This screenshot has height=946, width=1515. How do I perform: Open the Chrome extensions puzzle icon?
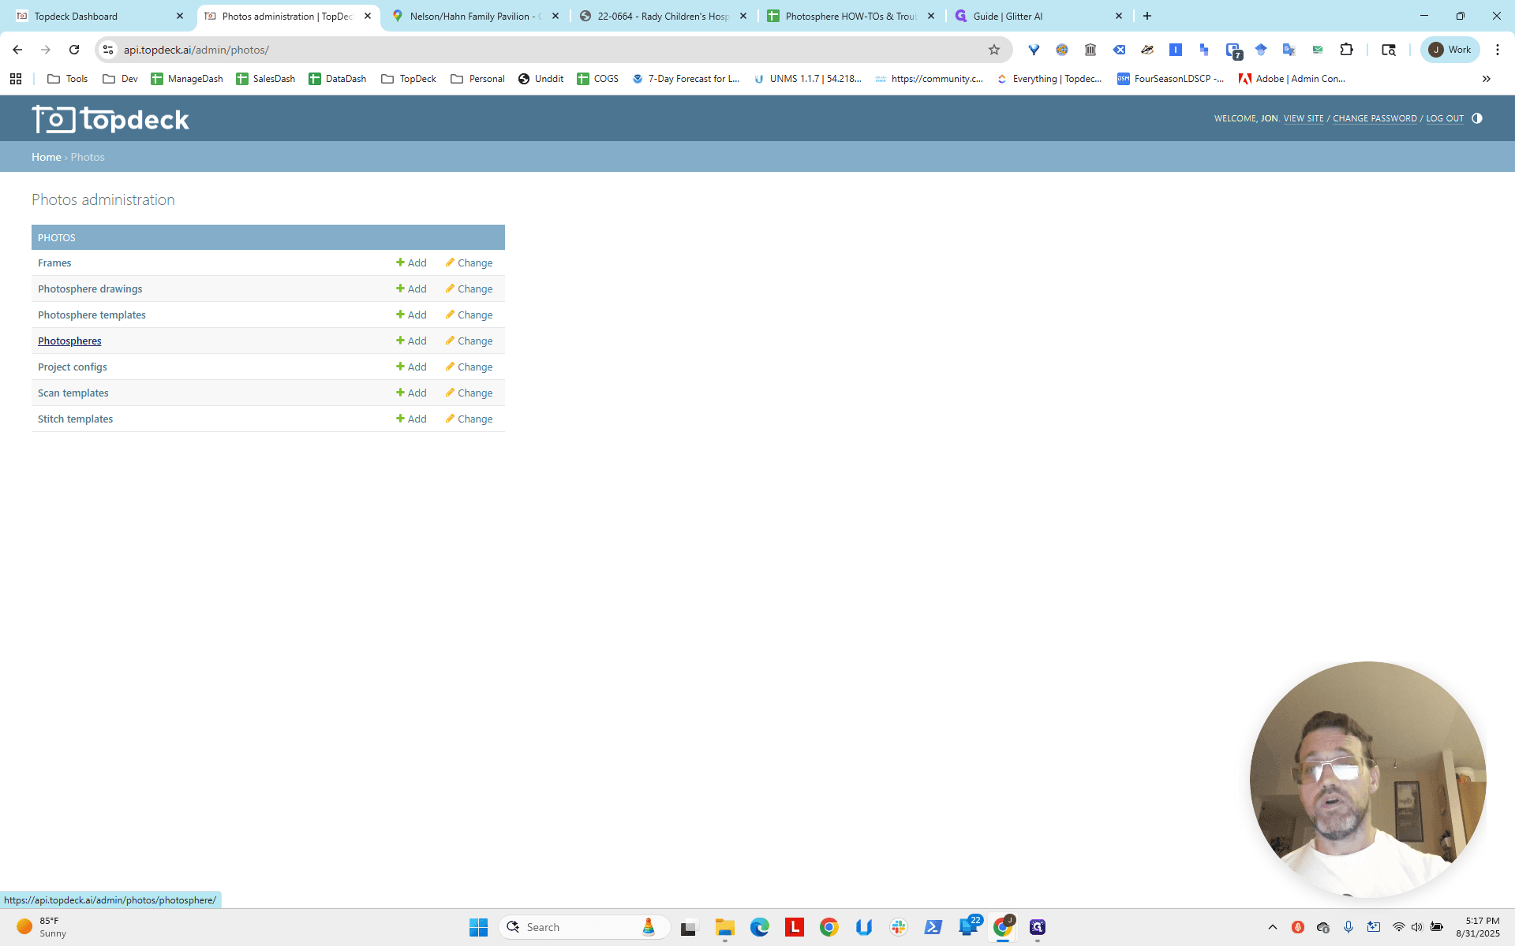[x=1347, y=50]
